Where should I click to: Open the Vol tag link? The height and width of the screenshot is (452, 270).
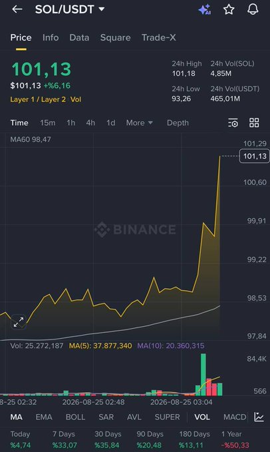click(x=76, y=99)
